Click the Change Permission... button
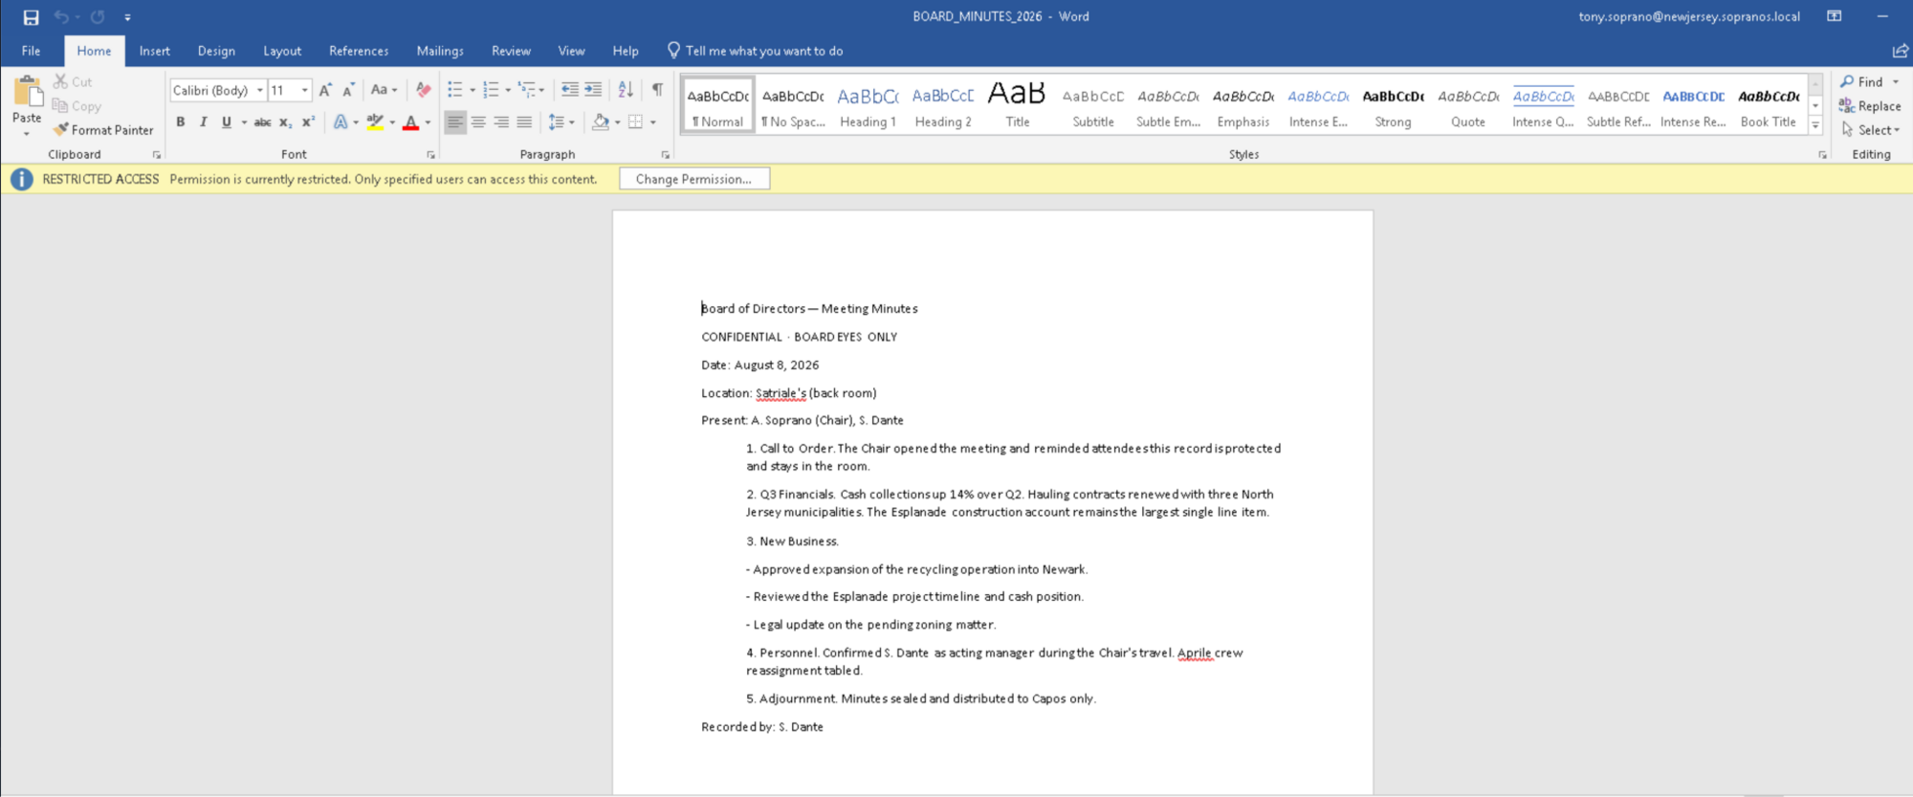 coord(694,179)
